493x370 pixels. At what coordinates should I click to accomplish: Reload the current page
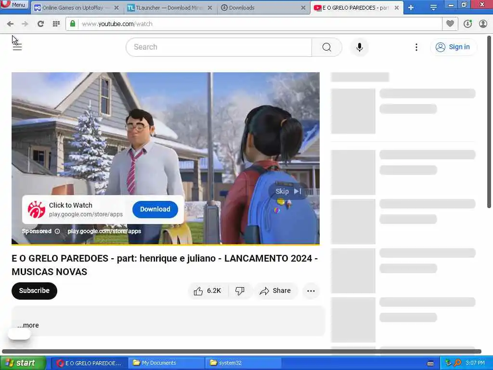[40, 24]
